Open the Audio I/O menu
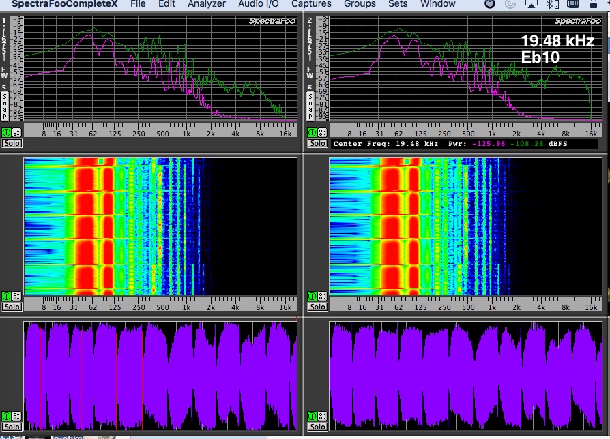610x439 pixels. (x=257, y=4)
